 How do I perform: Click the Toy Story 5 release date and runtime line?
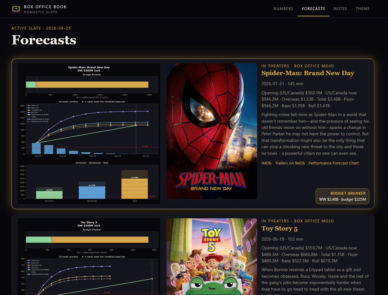point(282,239)
